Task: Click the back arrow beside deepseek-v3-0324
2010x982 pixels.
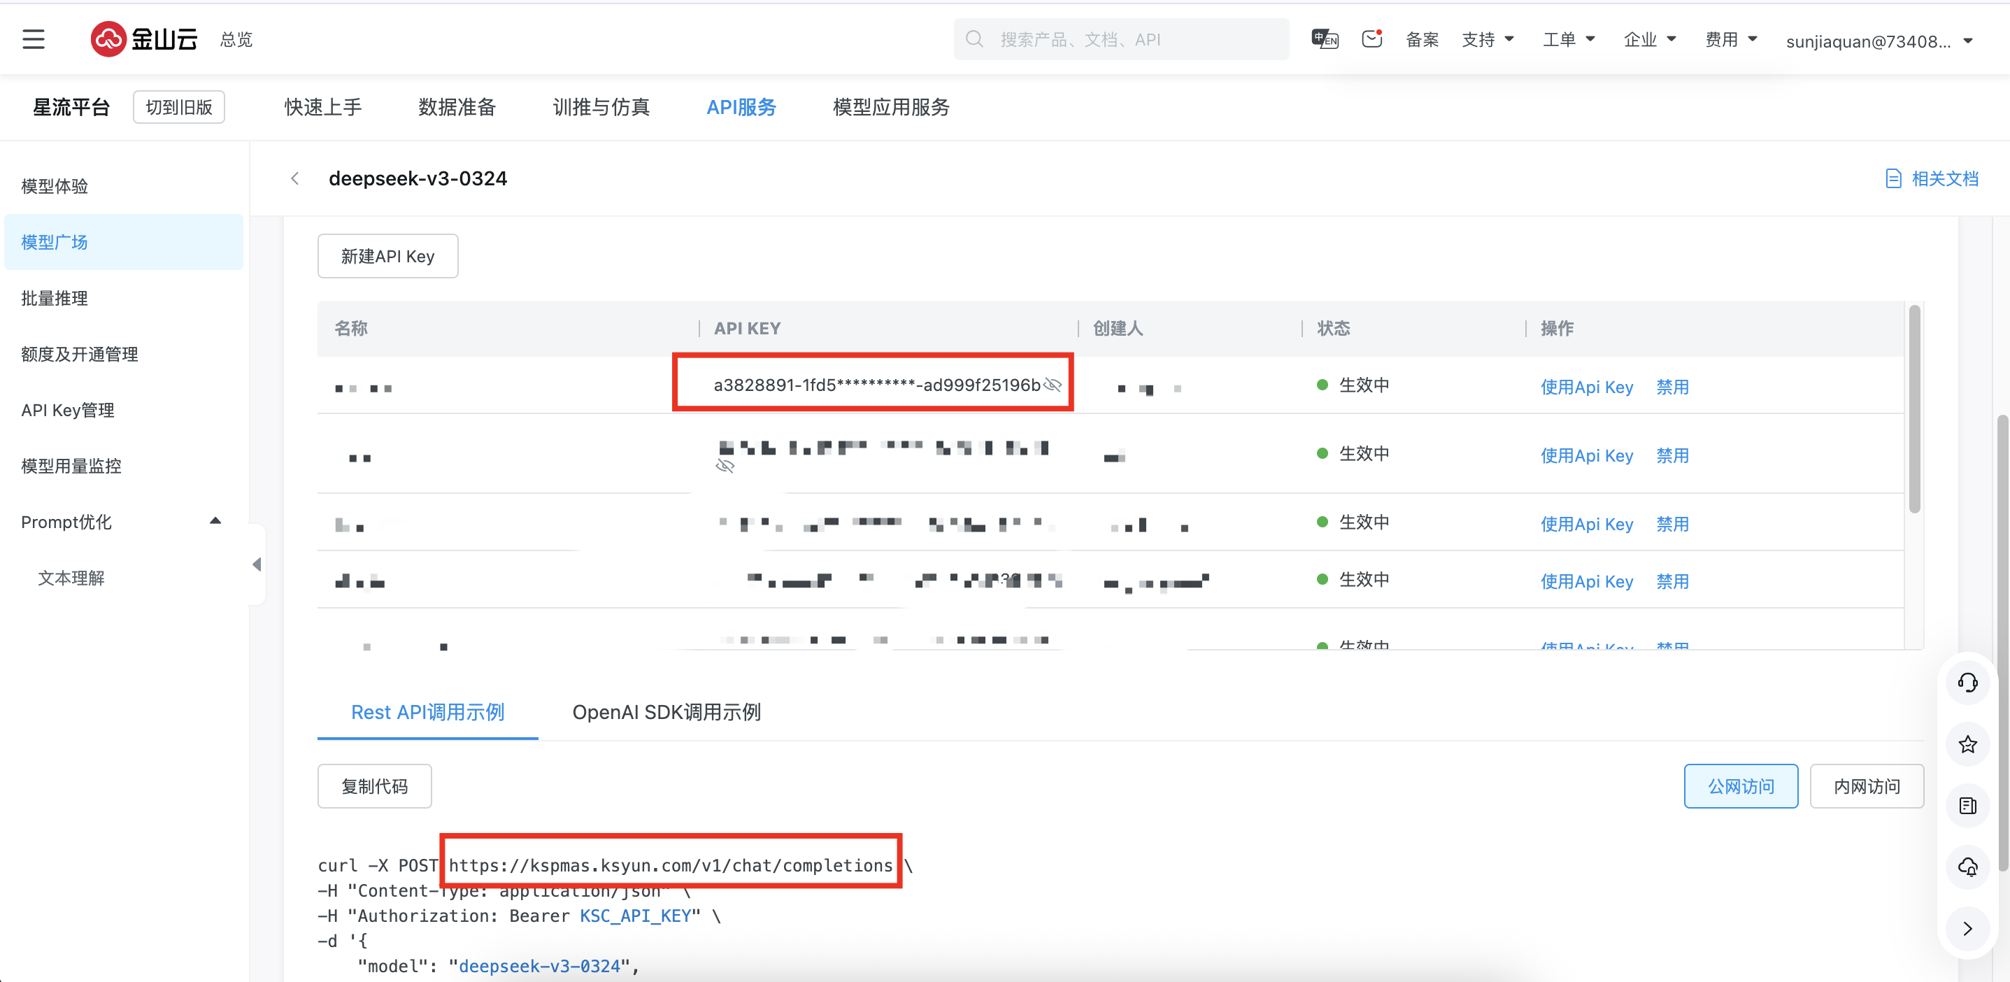Action: pyautogui.click(x=295, y=179)
